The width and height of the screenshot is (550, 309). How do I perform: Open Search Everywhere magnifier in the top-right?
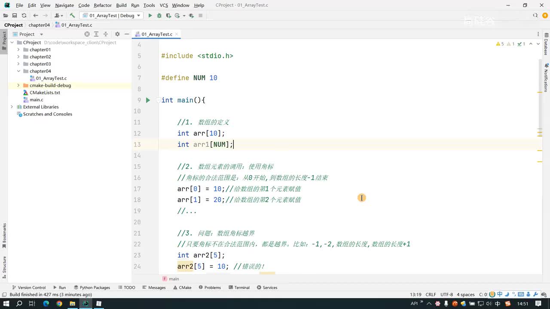535,15
